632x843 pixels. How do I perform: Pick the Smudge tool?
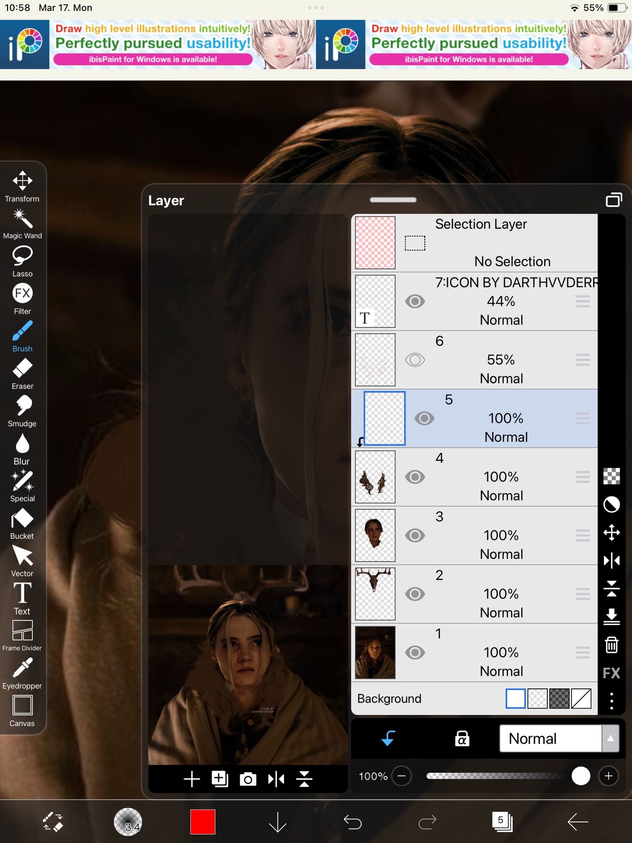[x=22, y=411]
